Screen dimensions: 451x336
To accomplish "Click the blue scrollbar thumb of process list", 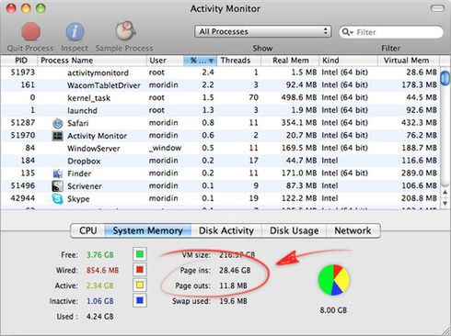I will pyautogui.click(x=445, y=78).
